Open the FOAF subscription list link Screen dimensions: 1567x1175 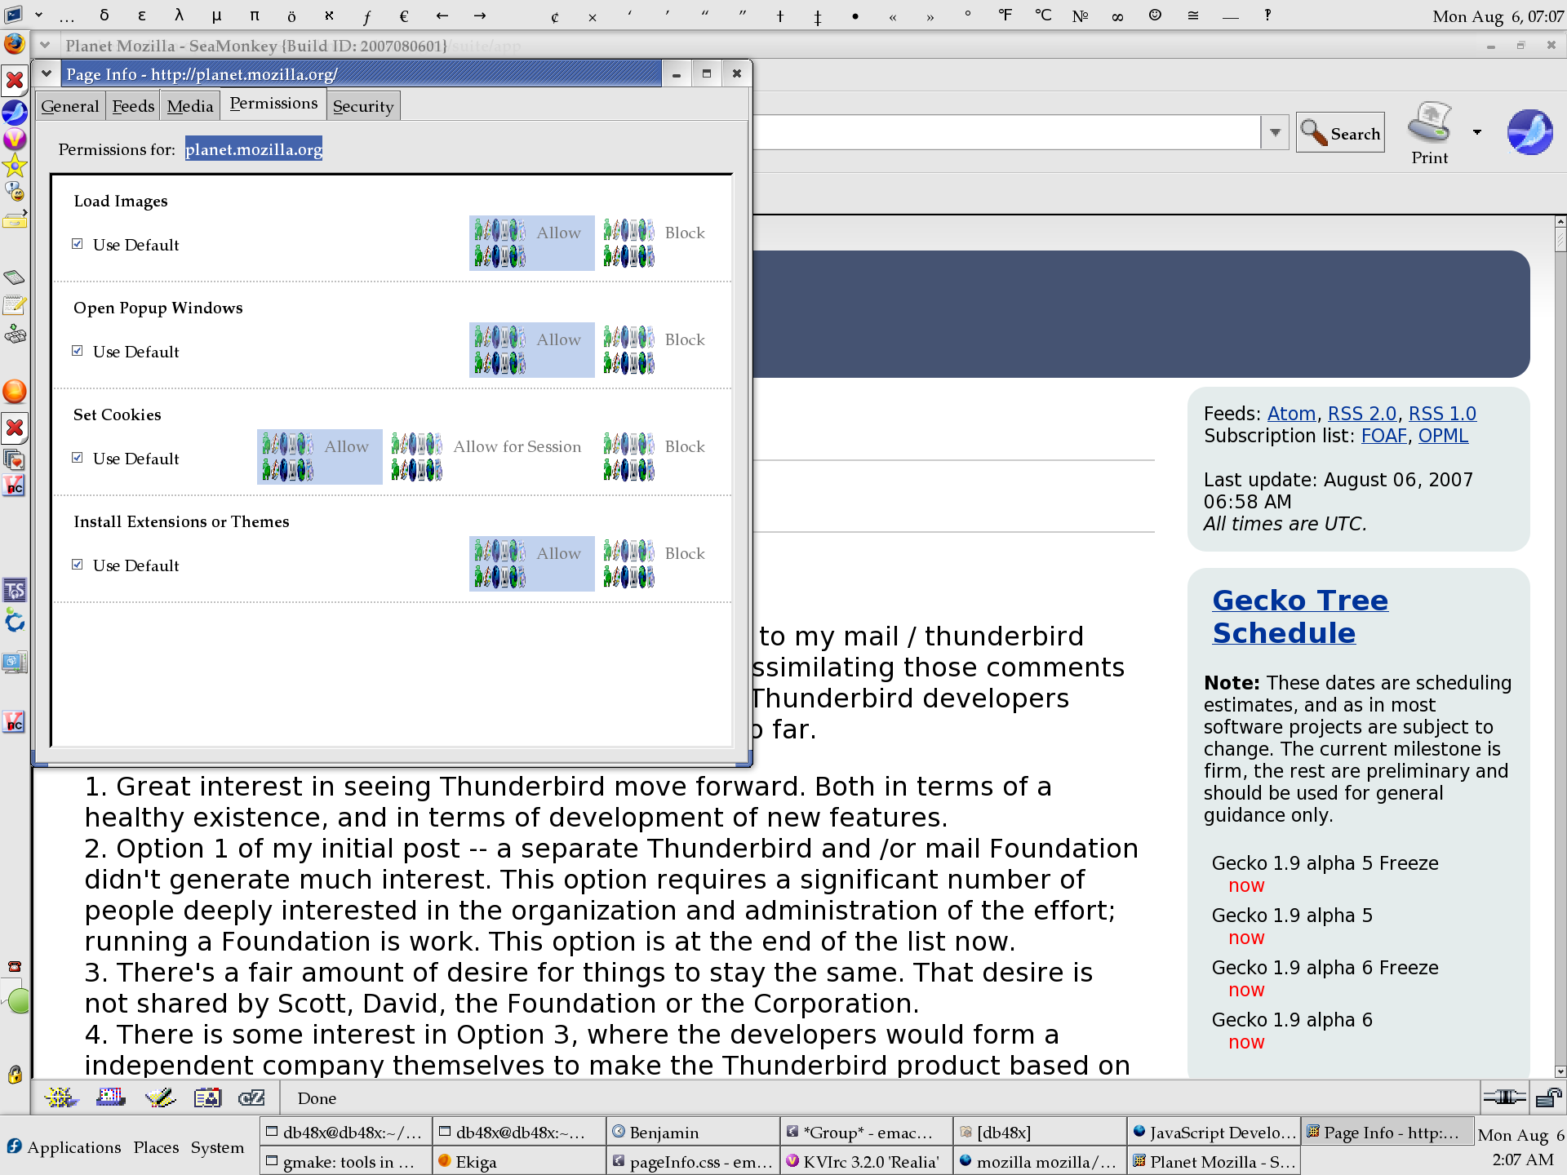[1384, 436]
